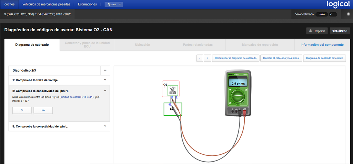Open the Ajustes dropdown

(x=114, y=4)
